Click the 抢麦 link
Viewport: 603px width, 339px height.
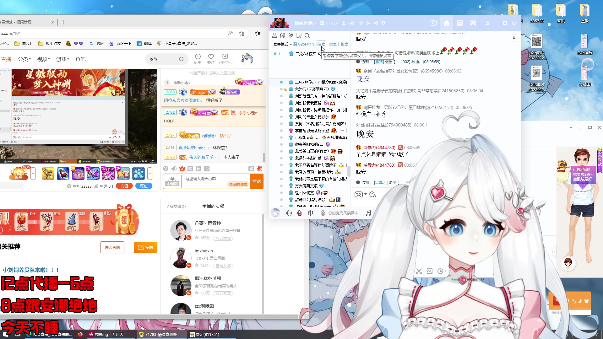344,44
